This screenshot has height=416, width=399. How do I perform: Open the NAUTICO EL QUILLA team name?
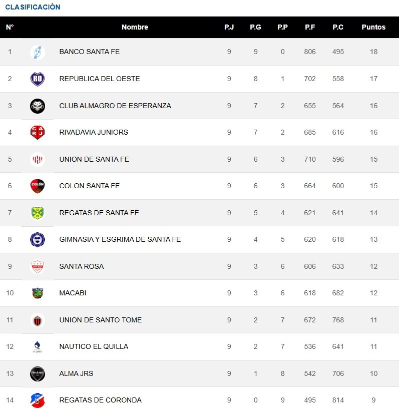[94, 346]
